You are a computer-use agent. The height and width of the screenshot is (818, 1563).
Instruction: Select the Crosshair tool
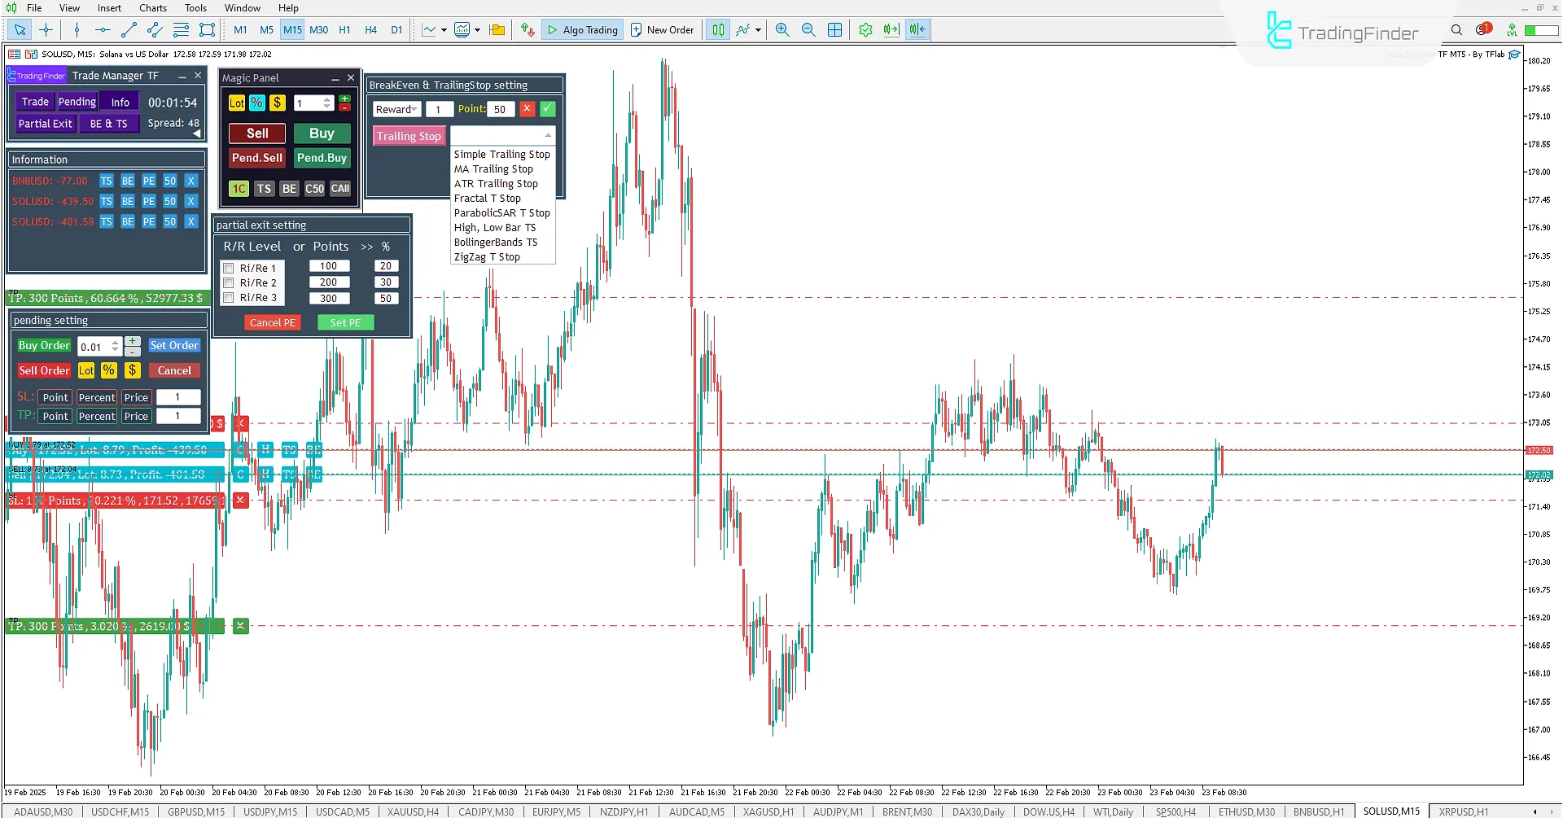tap(46, 29)
